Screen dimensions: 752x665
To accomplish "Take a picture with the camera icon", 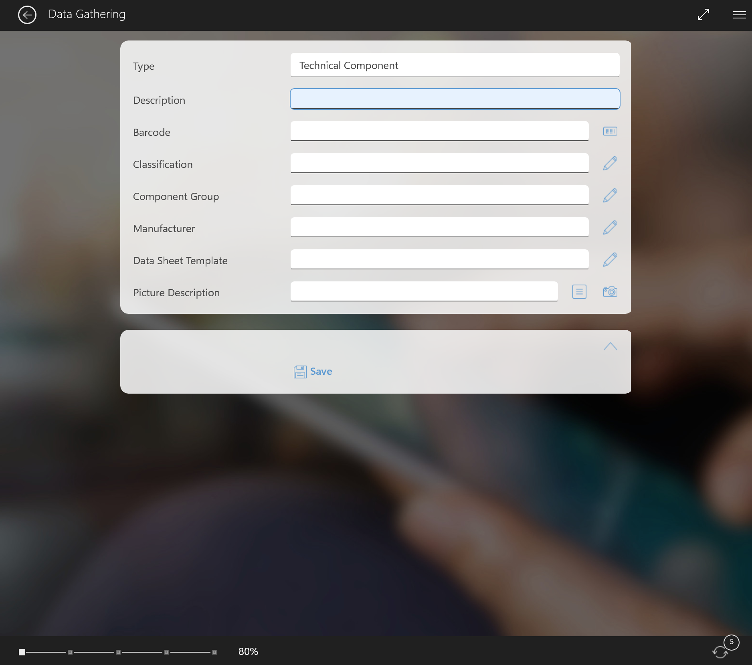I will tap(610, 291).
